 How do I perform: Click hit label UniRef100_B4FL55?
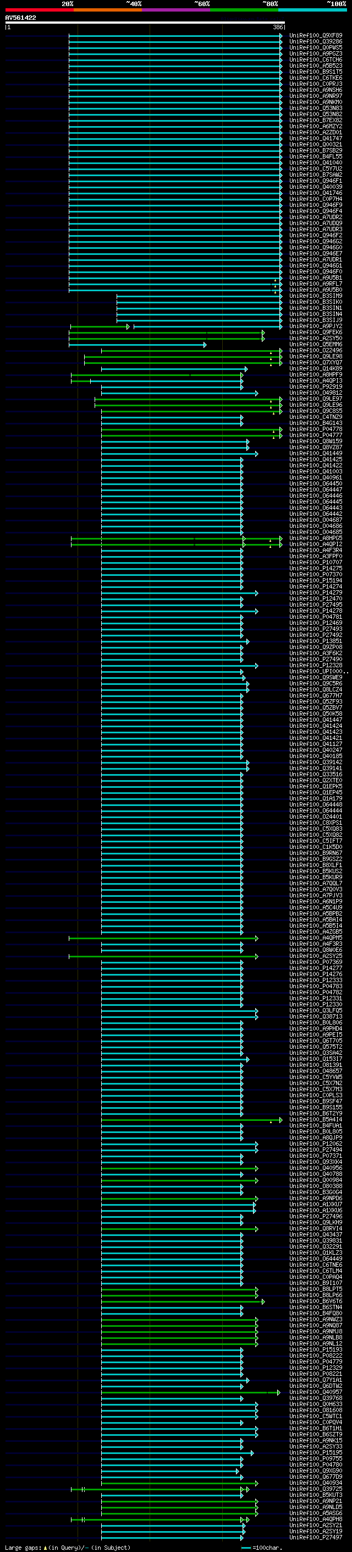[x=316, y=157]
